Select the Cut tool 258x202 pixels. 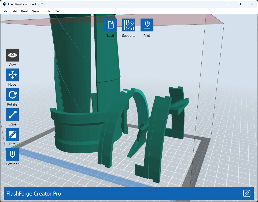pos(12,135)
